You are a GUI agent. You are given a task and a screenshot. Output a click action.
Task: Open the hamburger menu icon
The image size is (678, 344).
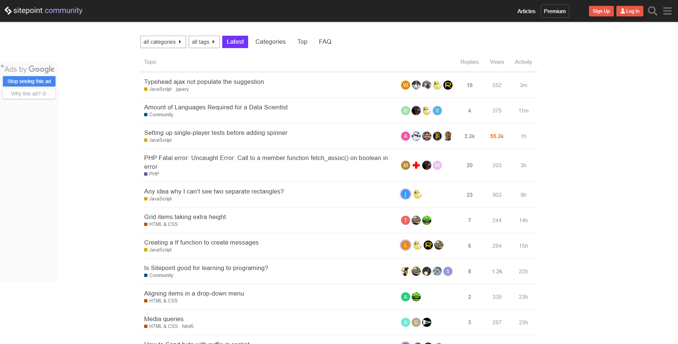click(x=667, y=11)
